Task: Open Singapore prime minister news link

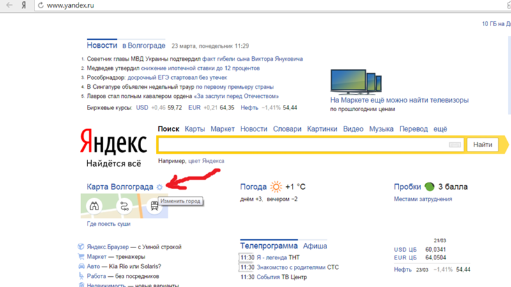Action: click(234, 87)
